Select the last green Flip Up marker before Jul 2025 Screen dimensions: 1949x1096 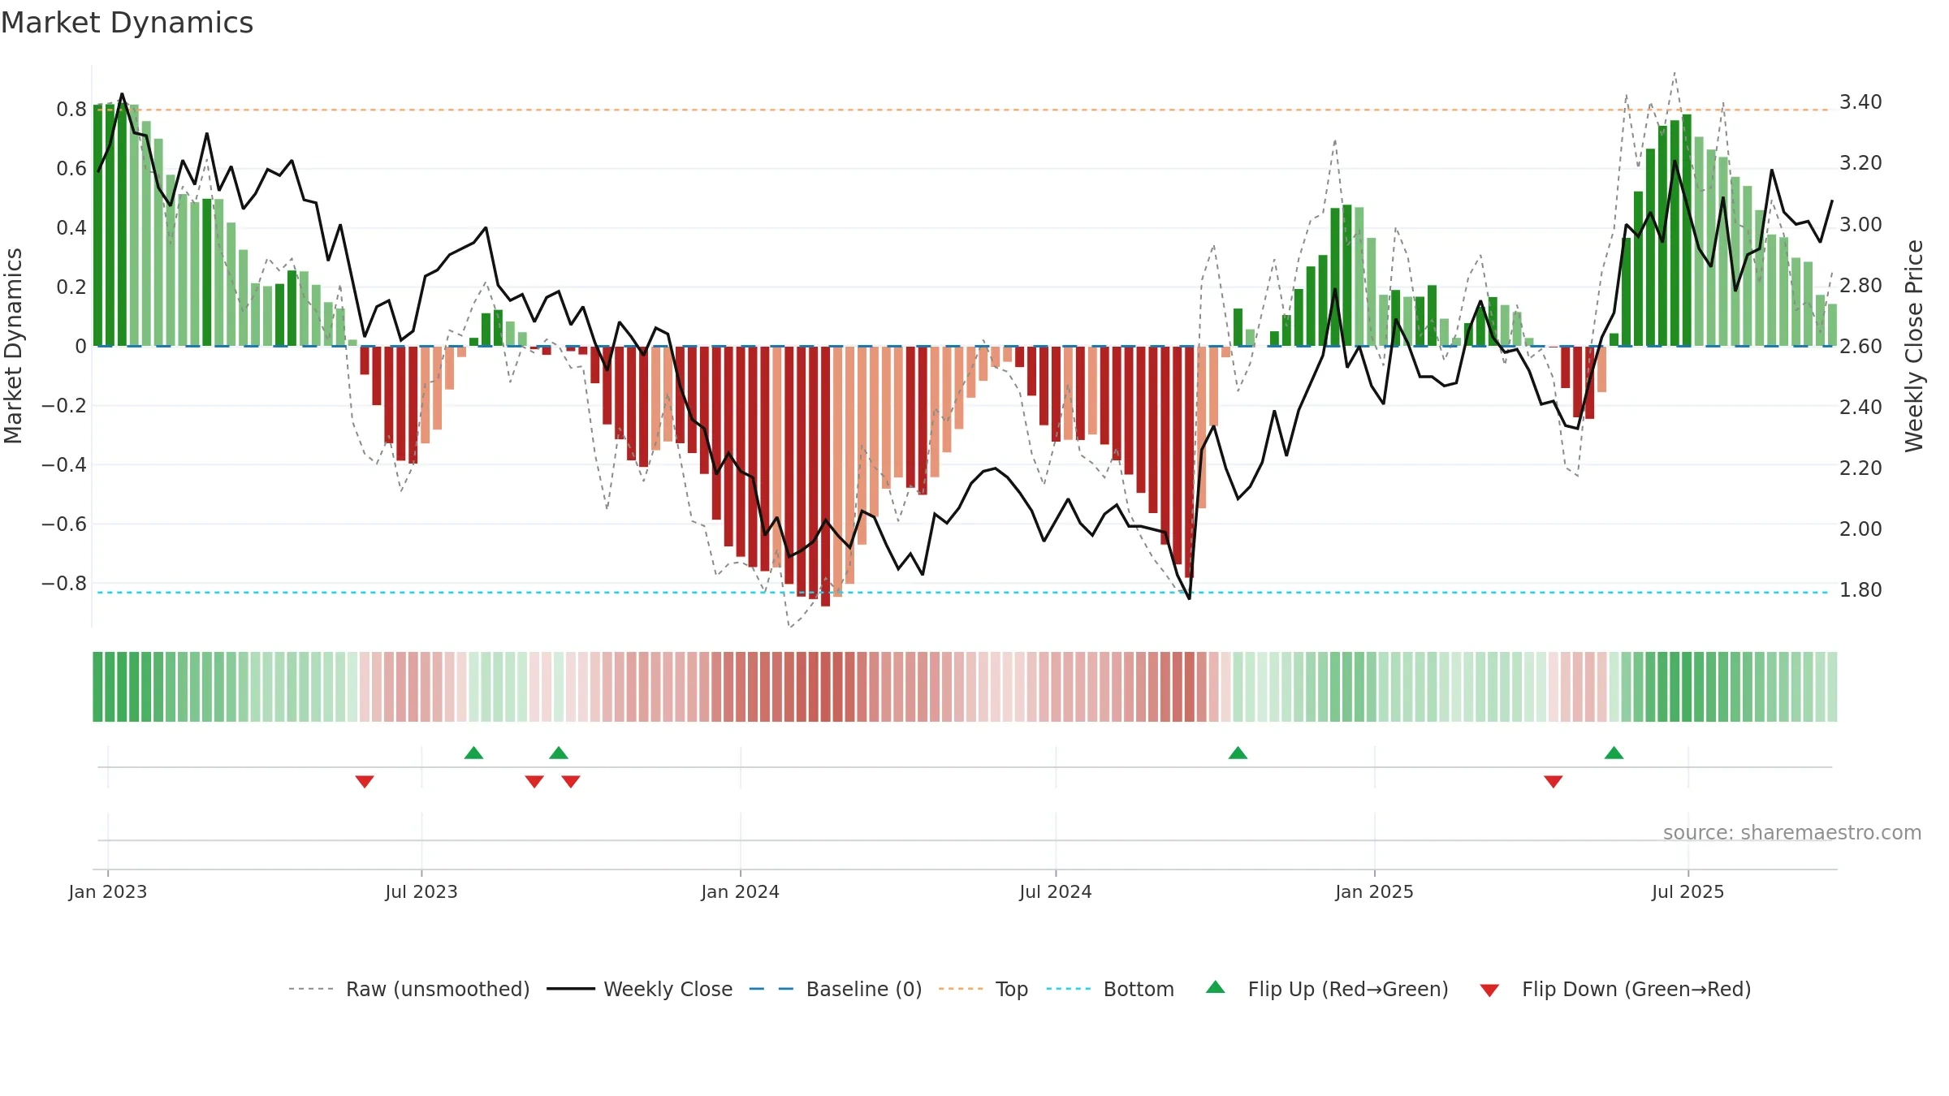click(x=1614, y=753)
